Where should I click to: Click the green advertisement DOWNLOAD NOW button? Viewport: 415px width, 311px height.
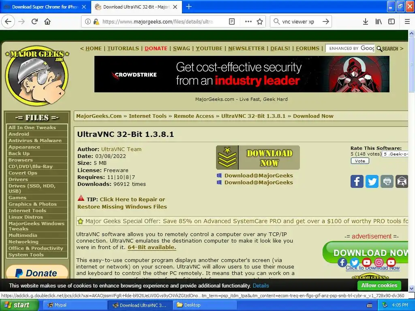pyautogui.click(x=366, y=252)
